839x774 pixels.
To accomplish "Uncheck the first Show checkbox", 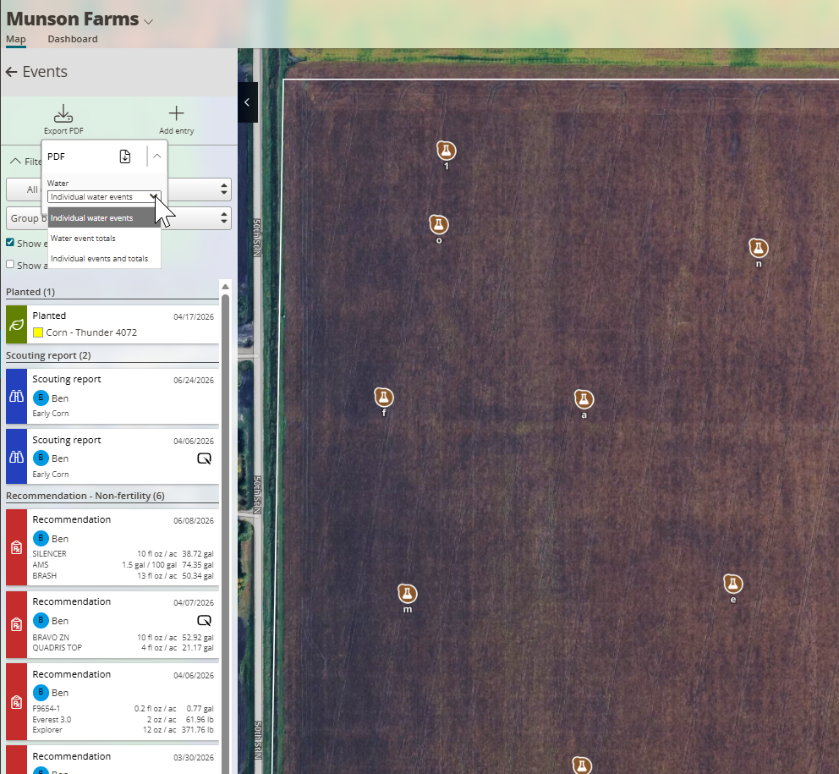I will click(x=10, y=242).
